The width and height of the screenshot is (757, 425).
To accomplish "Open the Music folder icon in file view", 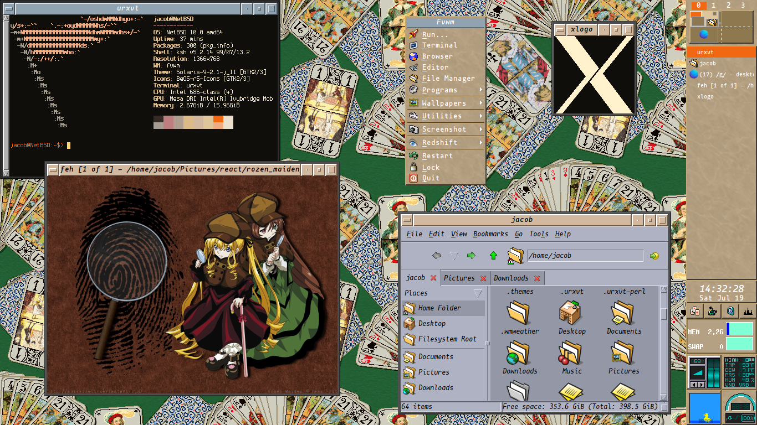I will coord(571,353).
